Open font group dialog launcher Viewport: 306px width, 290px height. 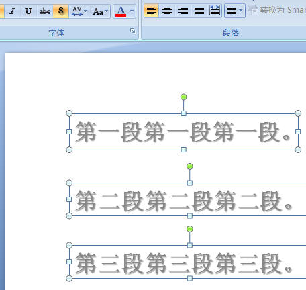pyautogui.click(x=133, y=31)
